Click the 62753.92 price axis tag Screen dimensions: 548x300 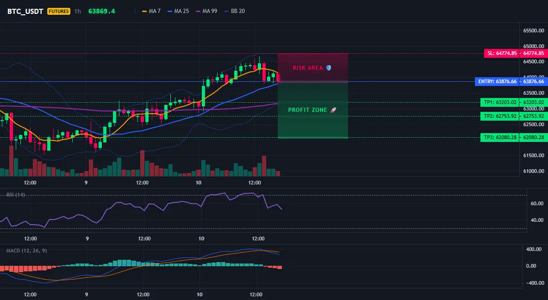point(534,116)
